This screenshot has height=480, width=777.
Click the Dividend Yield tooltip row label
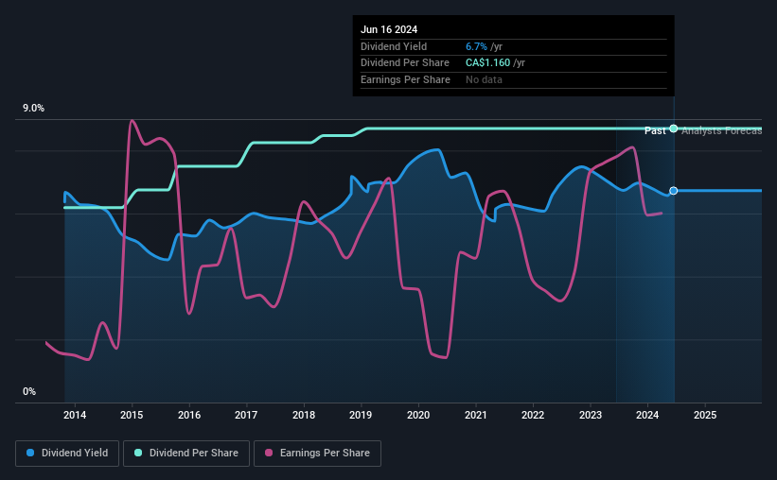394,46
